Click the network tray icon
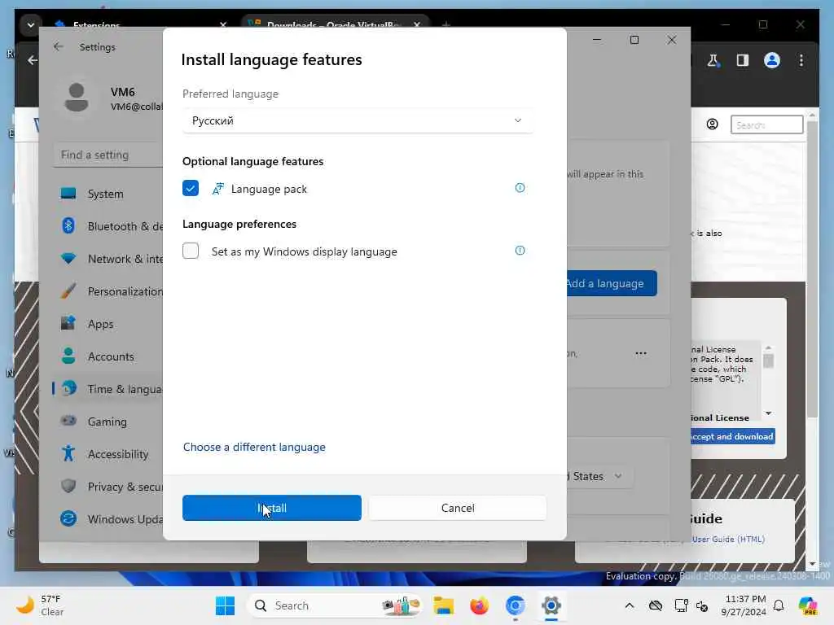Image resolution: width=834 pixels, height=625 pixels. coord(681,605)
